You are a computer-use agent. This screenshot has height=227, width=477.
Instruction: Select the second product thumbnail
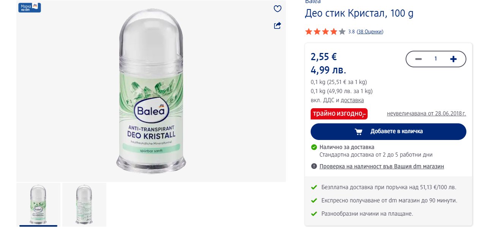coord(84,204)
